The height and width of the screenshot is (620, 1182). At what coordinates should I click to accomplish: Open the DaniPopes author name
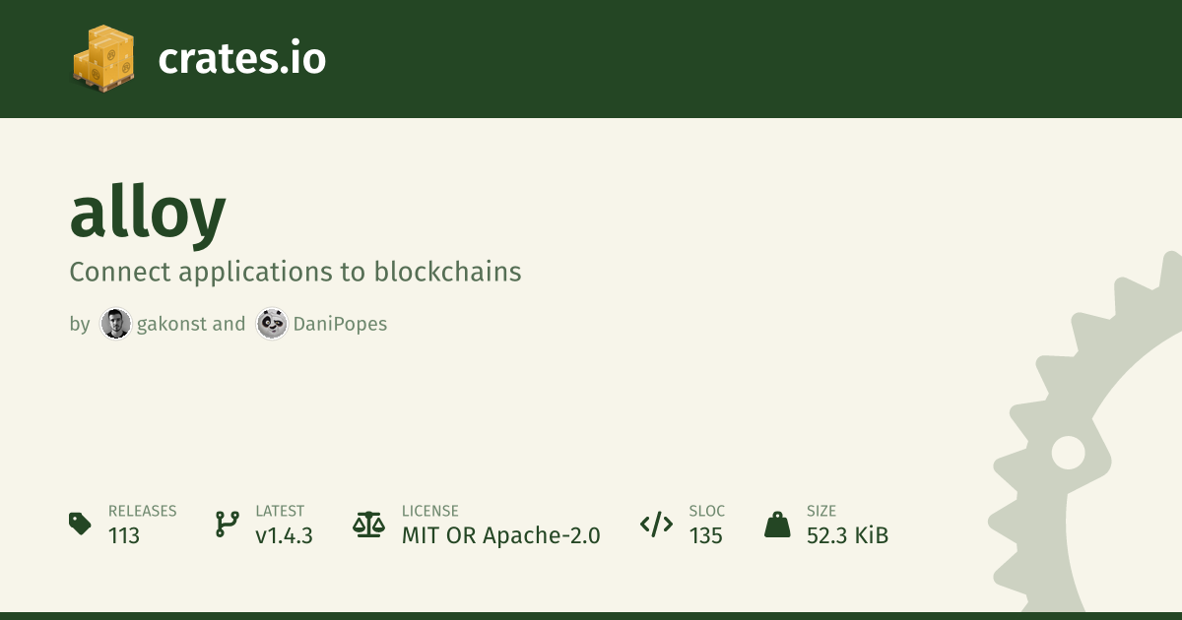click(x=340, y=324)
